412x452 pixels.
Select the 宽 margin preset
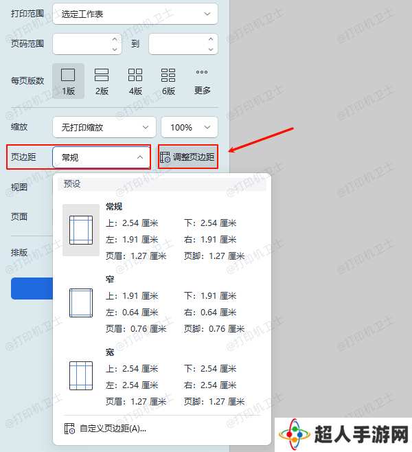pyautogui.click(x=162, y=376)
